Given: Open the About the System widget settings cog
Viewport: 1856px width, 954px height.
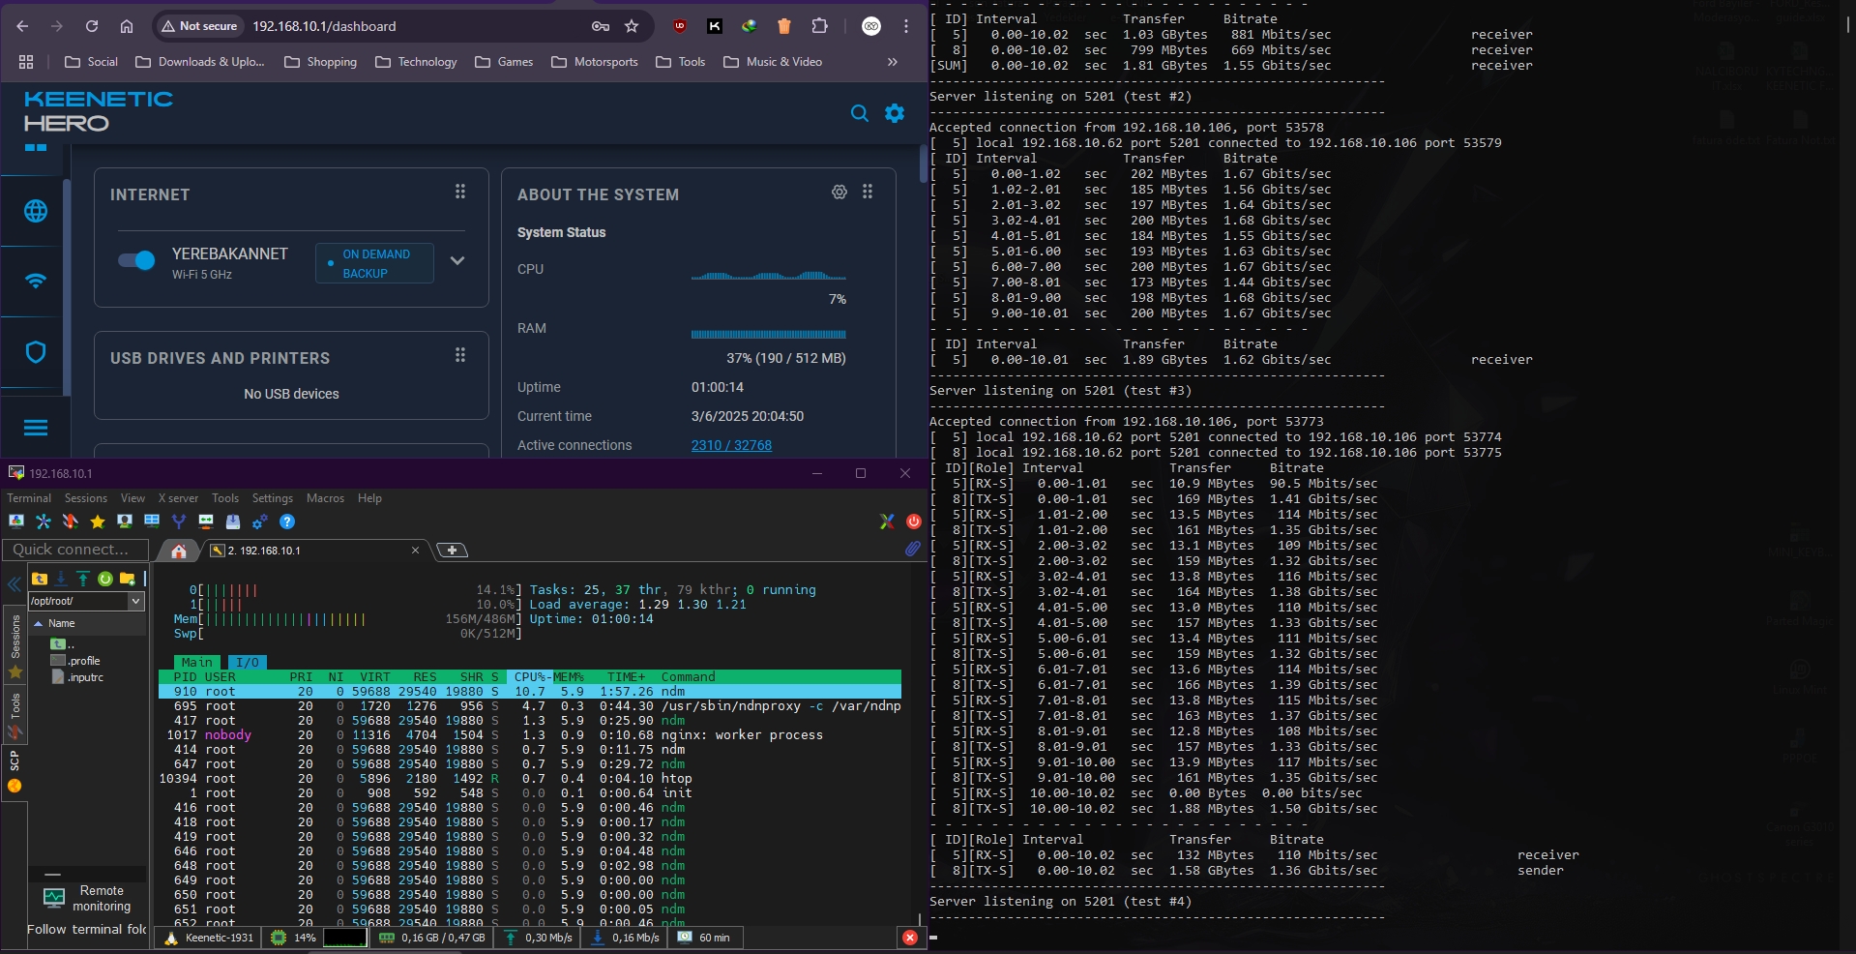Looking at the screenshot, I should tap(840, 193).
